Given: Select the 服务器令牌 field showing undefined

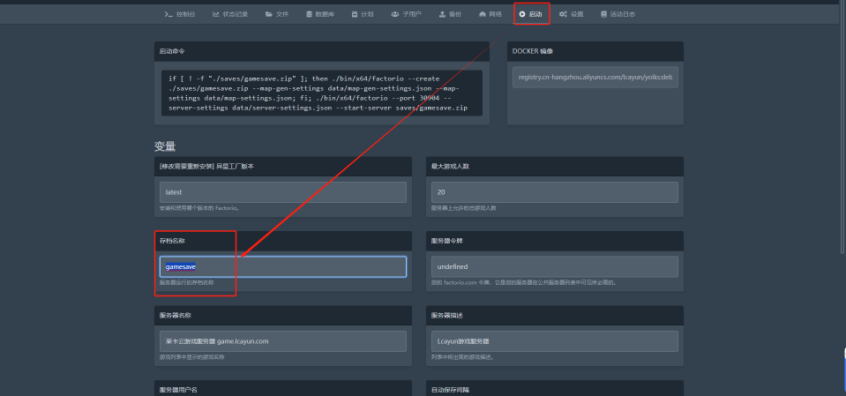Looking at the screenshot, I should [555, 266].
